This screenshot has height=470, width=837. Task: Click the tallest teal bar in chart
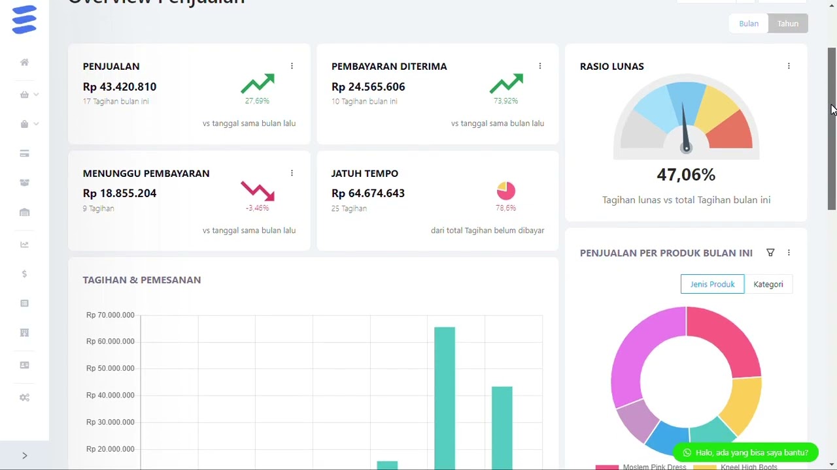point(445,398)
